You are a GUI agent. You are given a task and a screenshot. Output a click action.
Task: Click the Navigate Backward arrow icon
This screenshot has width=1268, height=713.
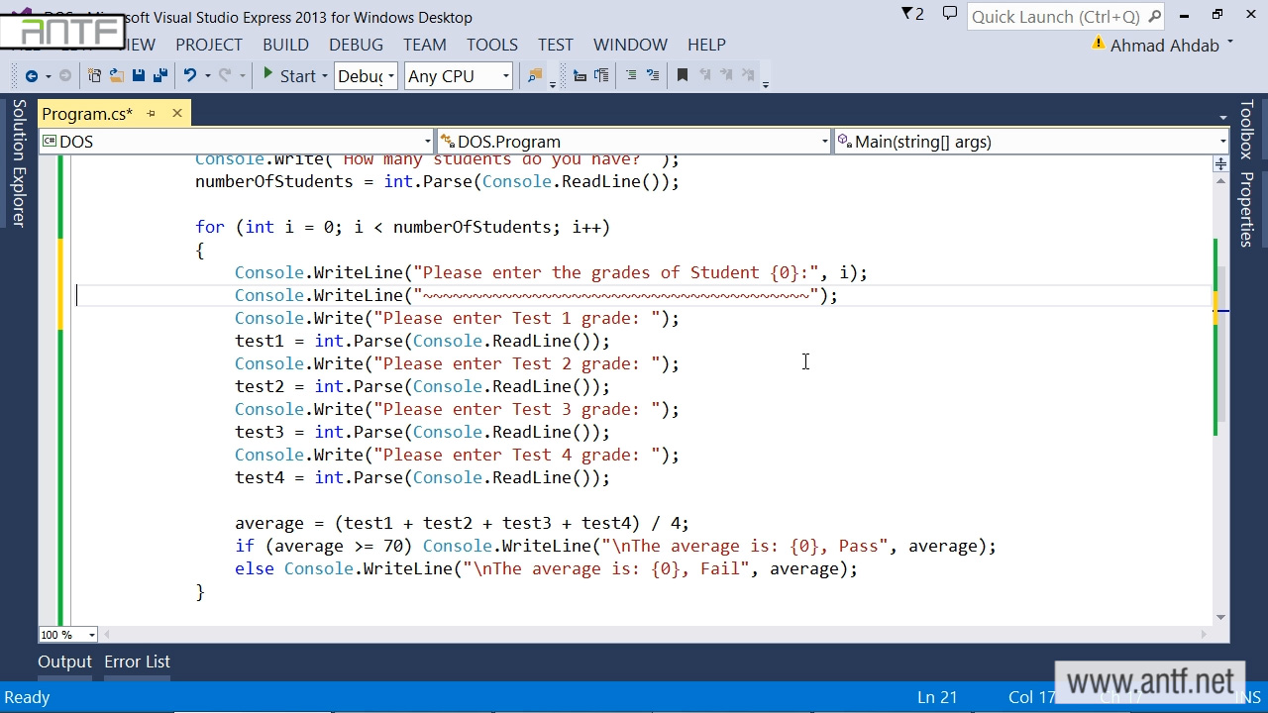pos(31,76)
